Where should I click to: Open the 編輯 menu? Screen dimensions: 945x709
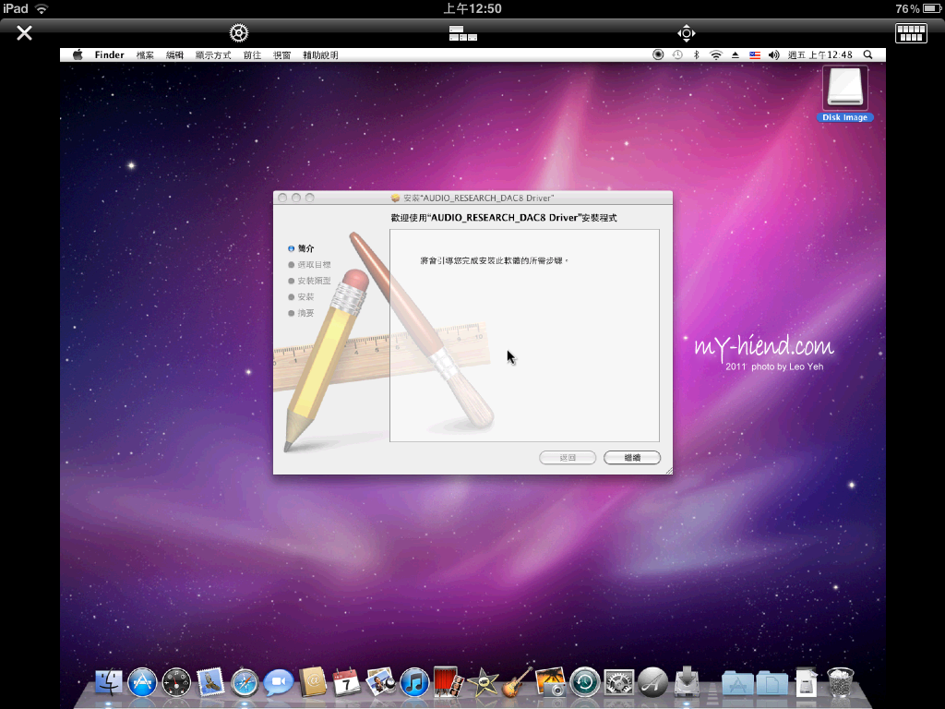(174, 54)
